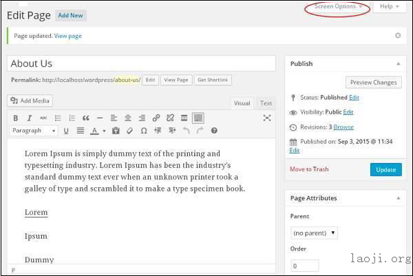Click the underlined Lorem text in editor
Screen dimensions: 413x276
point(36,212)
